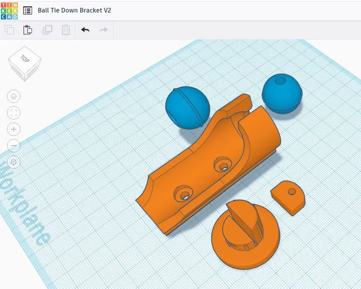Viewport: 361px width, 289px height.
Task: Click the Redo arrow
Action: click(103, 30)
